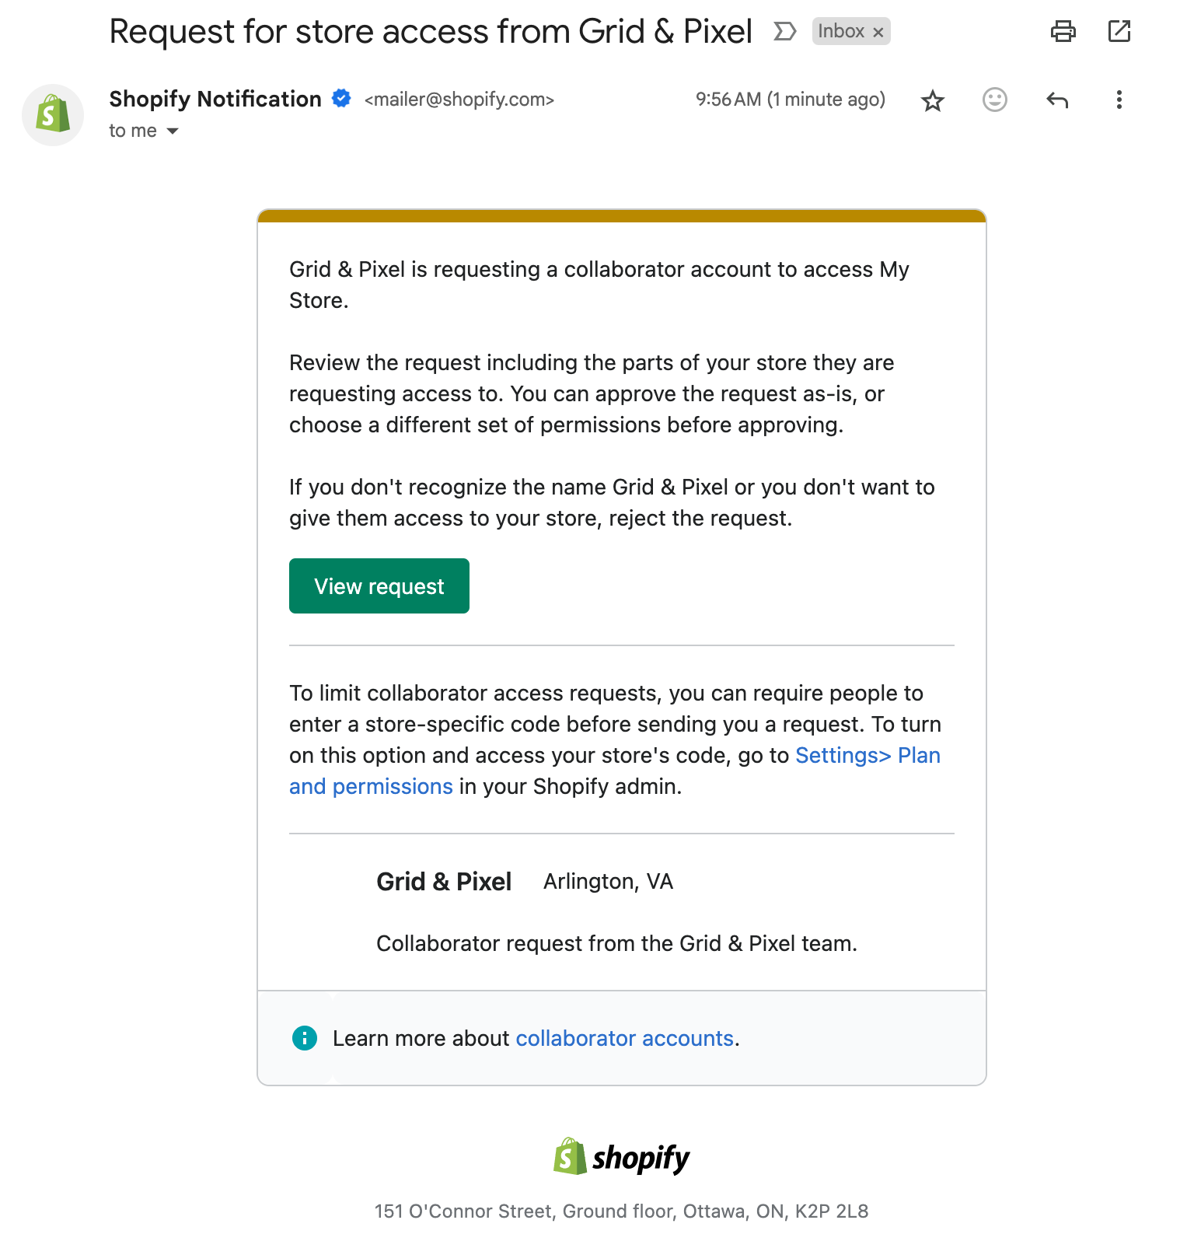
Task: Open email in new window icon
Action: click(x=1119, y=31)
